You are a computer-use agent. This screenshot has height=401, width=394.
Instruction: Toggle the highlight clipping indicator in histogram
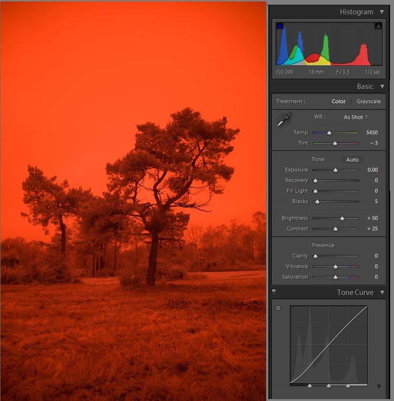[x=378, y=26]
